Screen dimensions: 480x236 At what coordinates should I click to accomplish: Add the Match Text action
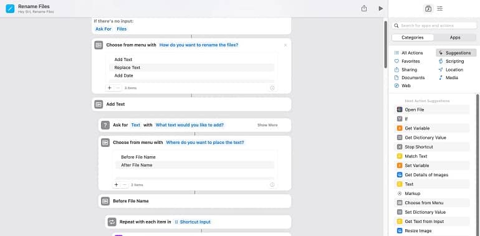(431, 156)
